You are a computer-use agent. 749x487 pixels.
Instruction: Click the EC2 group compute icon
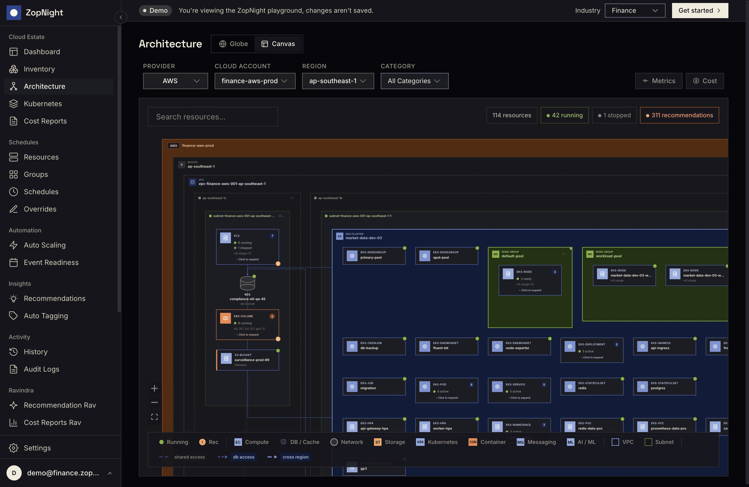[225, 238]
